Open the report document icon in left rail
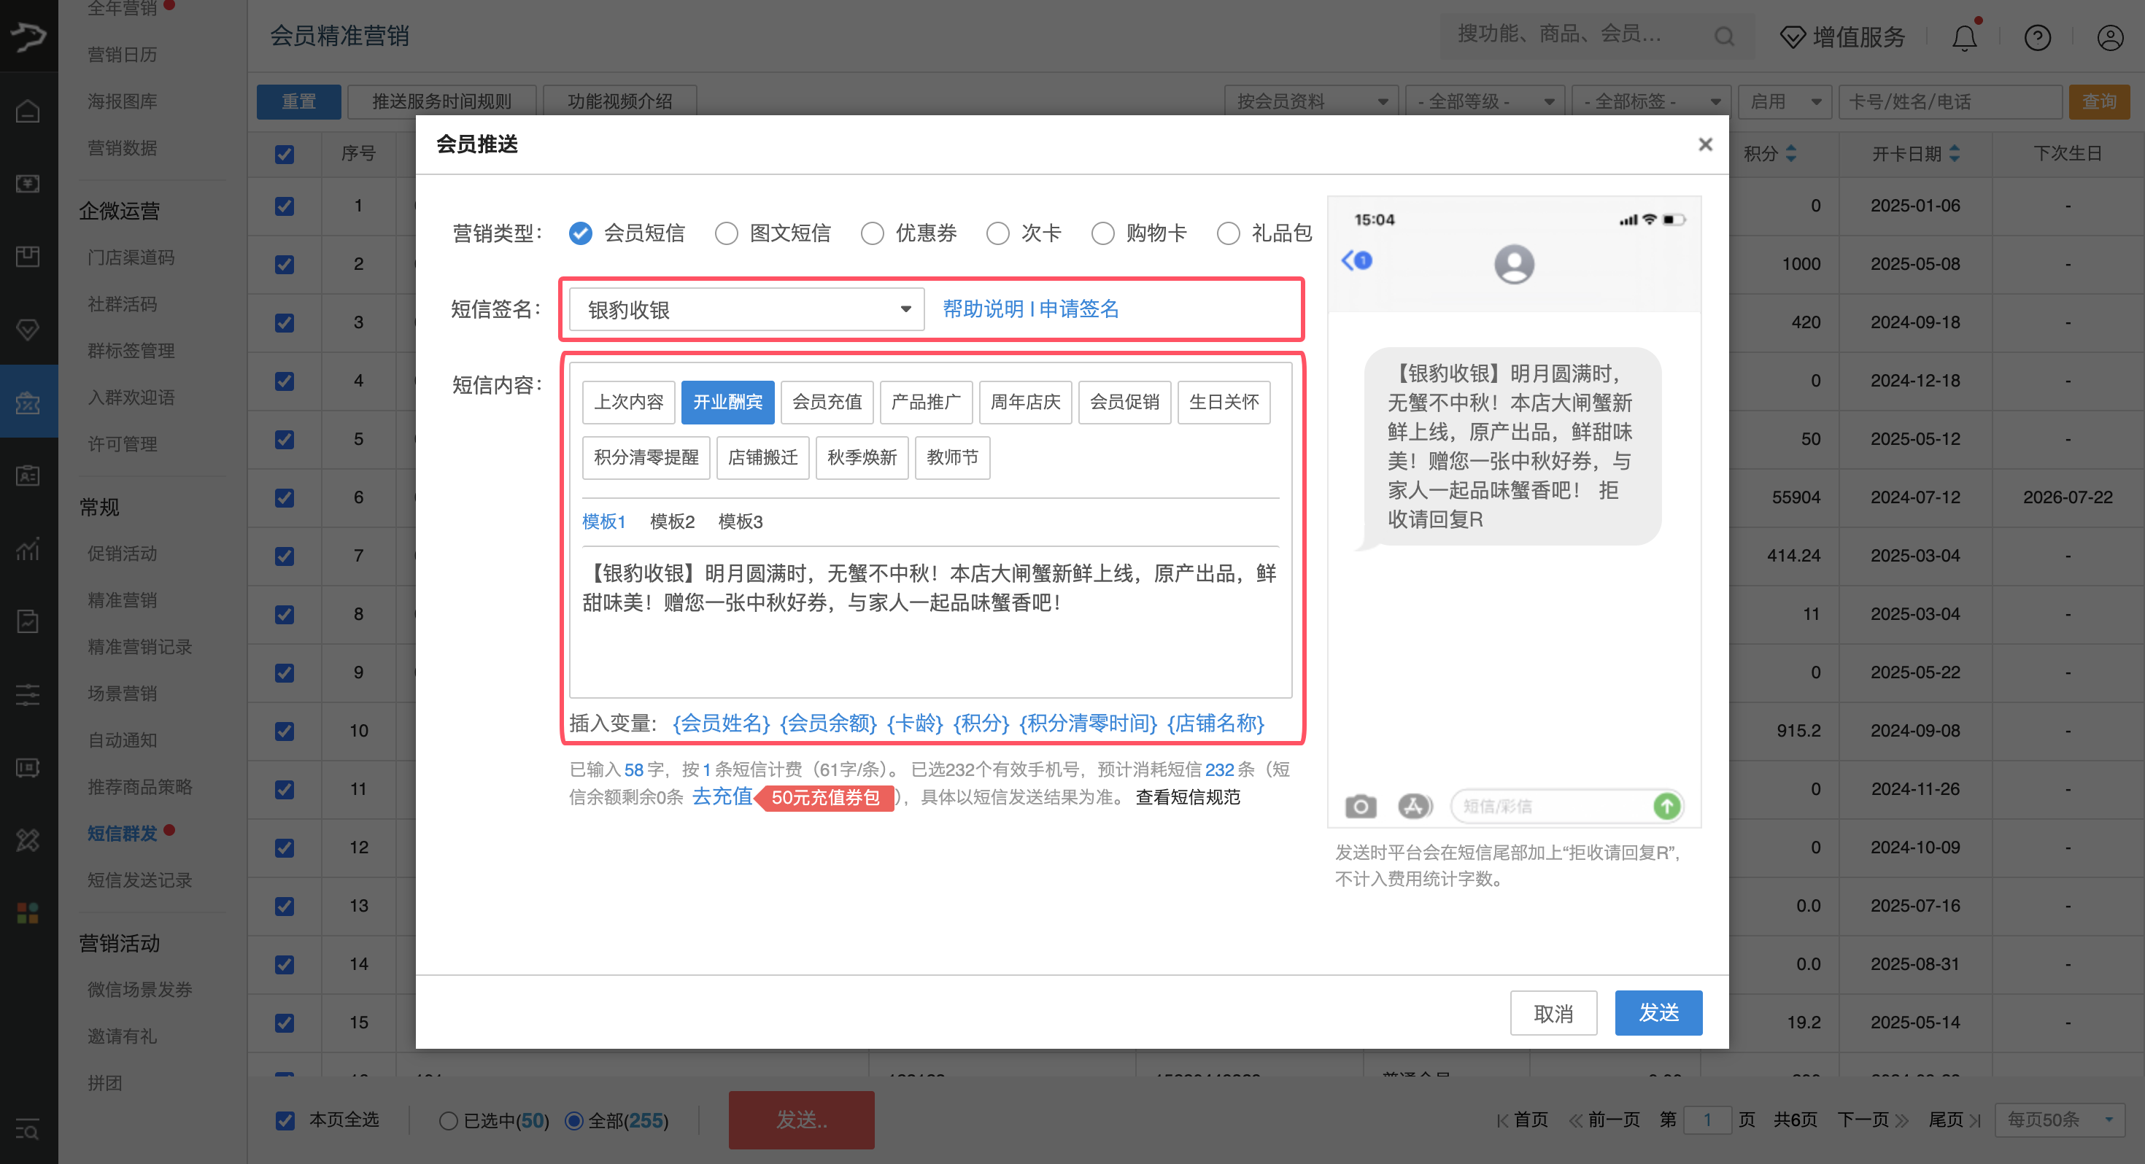The width and height of the screenshot is (2145, 1164). (28, 621)
